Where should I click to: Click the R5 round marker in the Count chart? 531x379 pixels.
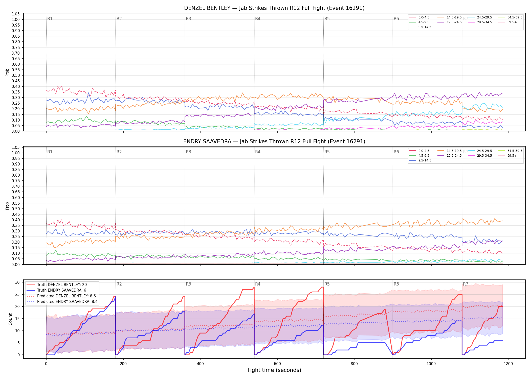pos(327,284)
